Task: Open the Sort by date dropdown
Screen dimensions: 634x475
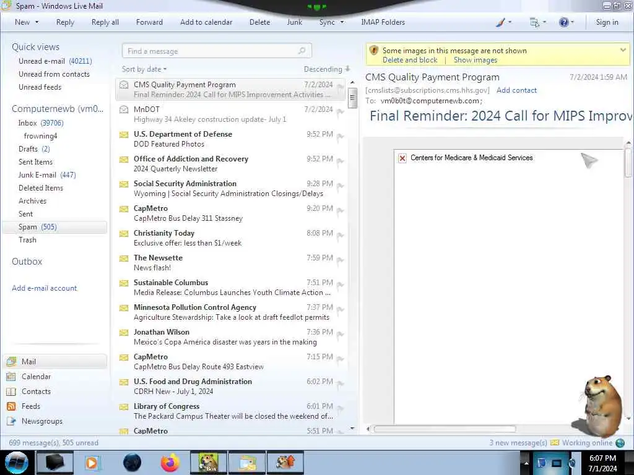Action: (x=144, y=69)
